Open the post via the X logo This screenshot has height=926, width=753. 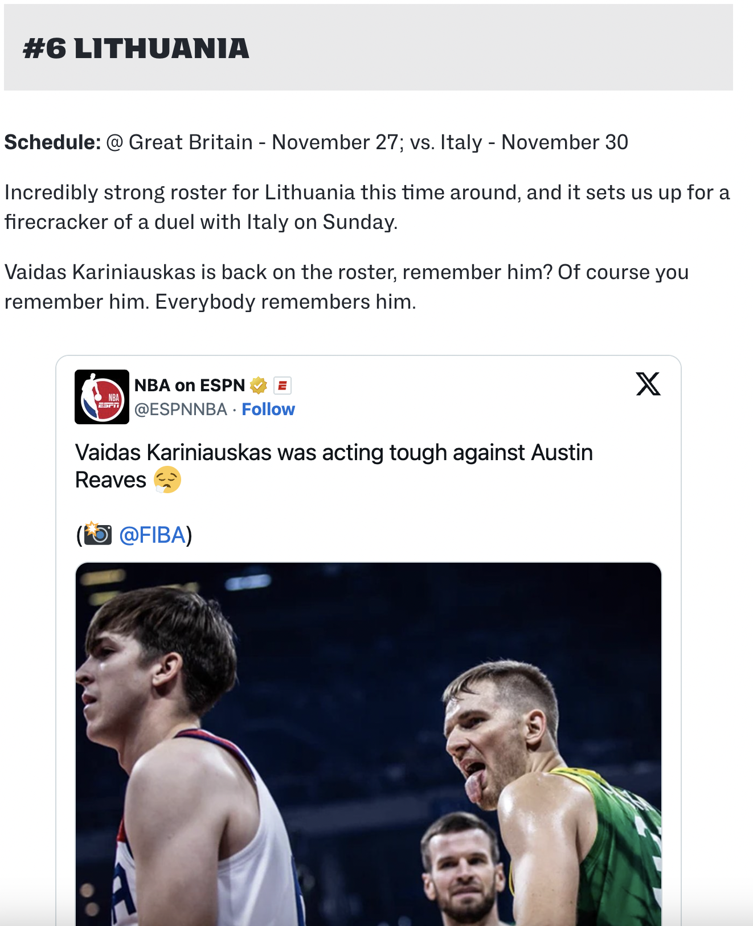click(x=648, y=384)
